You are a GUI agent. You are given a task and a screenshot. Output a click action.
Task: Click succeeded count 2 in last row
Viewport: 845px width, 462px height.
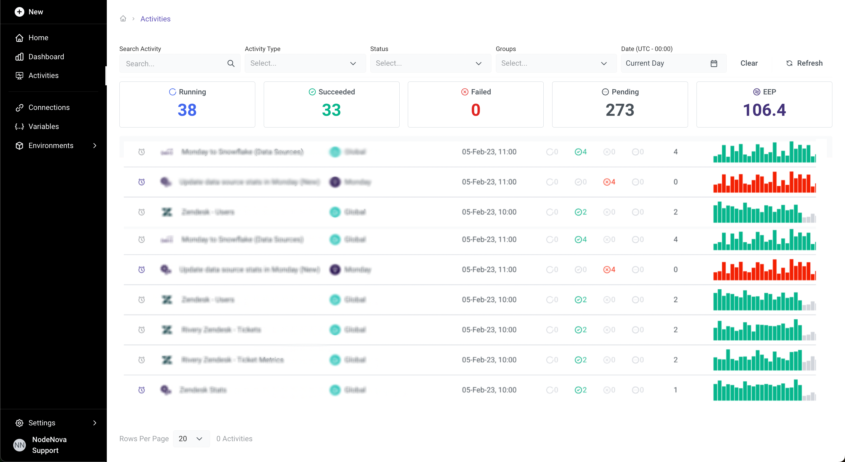(x=581, y=390)
